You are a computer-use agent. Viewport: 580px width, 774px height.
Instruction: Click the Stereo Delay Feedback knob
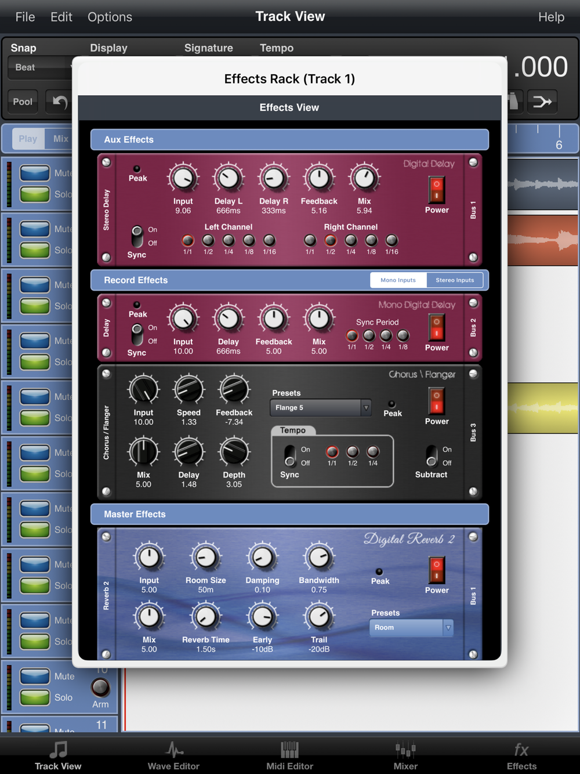click(319, 179)
